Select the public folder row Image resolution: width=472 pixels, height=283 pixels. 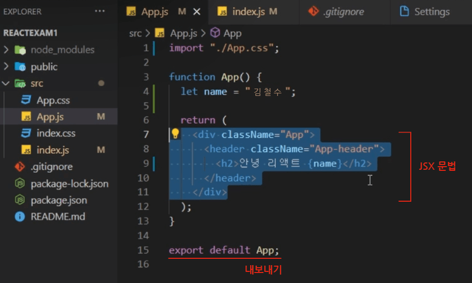click(59, 66)
